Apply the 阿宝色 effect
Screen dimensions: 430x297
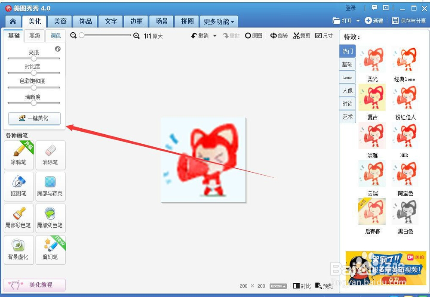[x=405, y=174]
